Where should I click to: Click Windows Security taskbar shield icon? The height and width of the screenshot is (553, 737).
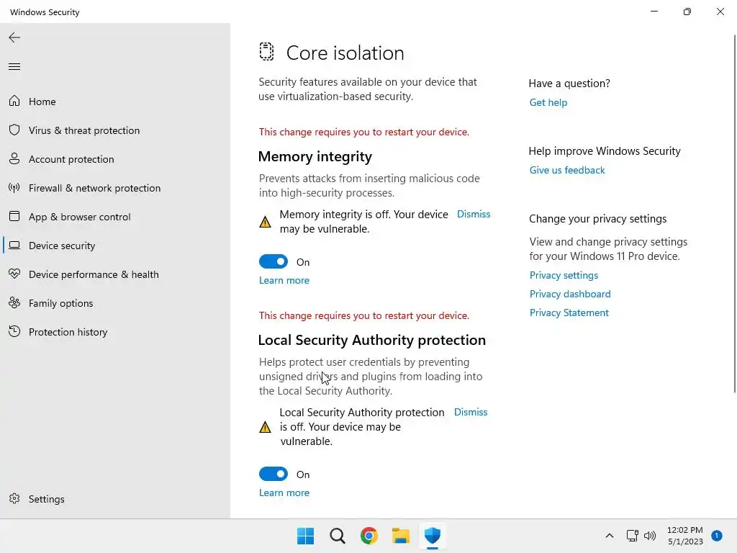(433, 536)
